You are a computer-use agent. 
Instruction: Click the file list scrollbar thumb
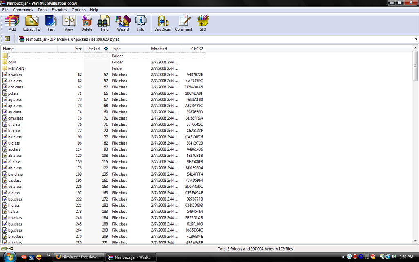click(x=415, y=66)
